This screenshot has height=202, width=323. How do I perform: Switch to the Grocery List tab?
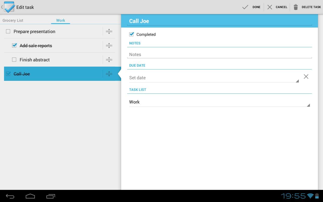(13, 20)
